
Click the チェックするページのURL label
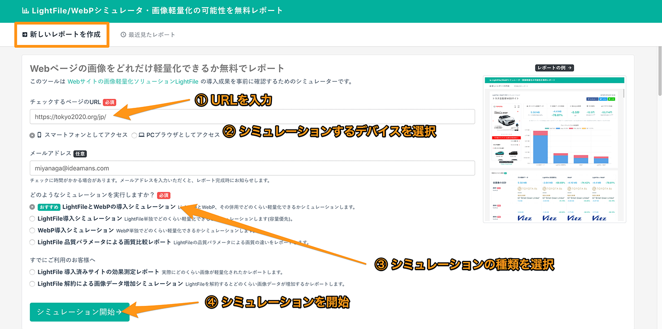point(65,102)
